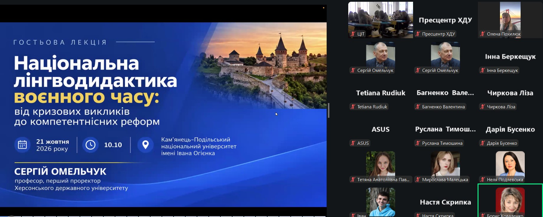Click the large Чиркова Ліза display name
543x217 pixels.
[x=510, y=93]
